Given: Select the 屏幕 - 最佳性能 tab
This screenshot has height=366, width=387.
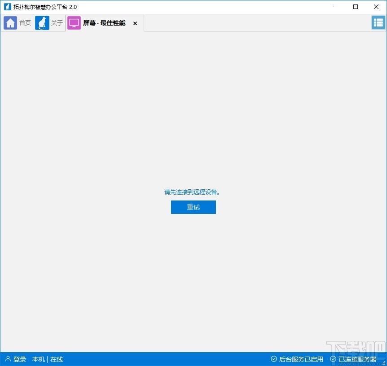Looking at the screenshot, I should pyautogui.click(x=104, y=23).
